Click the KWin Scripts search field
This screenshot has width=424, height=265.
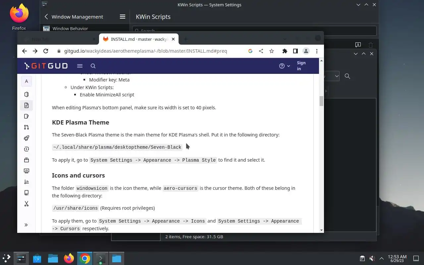(x=254, y=30)
